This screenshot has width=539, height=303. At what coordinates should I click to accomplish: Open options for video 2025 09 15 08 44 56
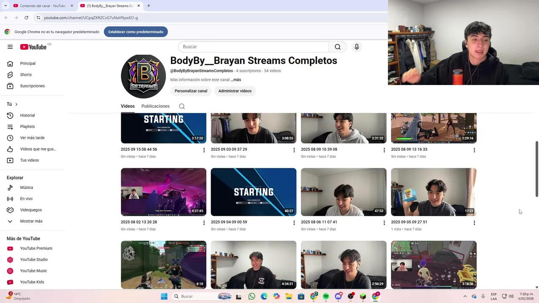point(204,150)
